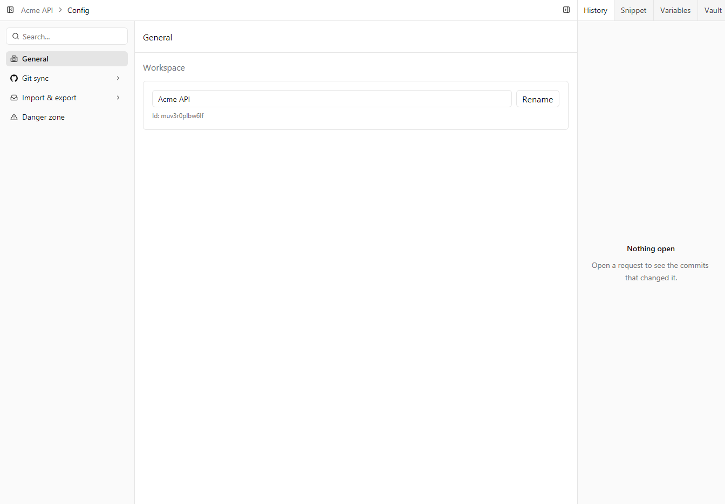The image size is (725, 504).
Task: Click the Git sync GitHub icon
Action: coord(14,78)
